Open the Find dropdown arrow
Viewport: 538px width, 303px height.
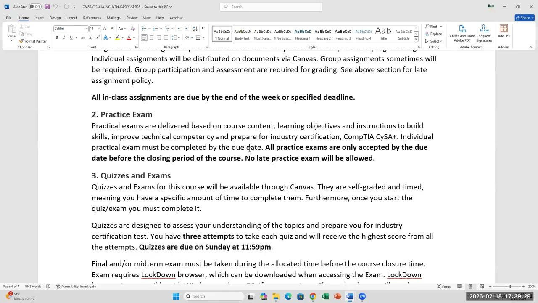coord(441,27)
